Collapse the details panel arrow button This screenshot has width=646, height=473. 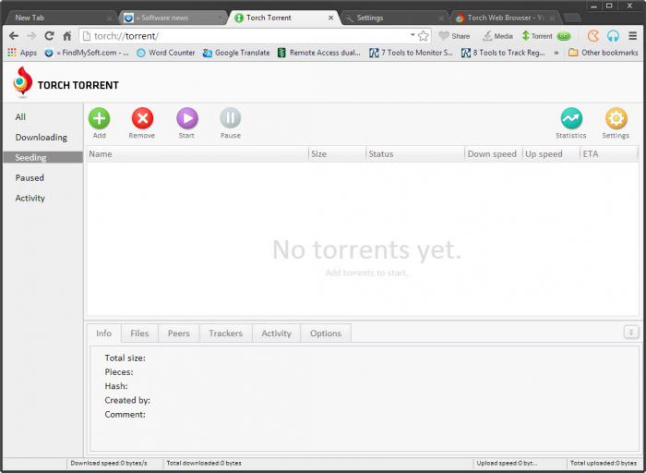(631, 332)
